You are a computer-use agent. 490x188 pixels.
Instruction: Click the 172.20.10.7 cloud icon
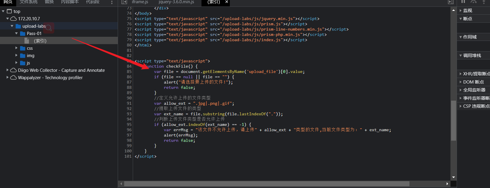(x=14, y=19)
